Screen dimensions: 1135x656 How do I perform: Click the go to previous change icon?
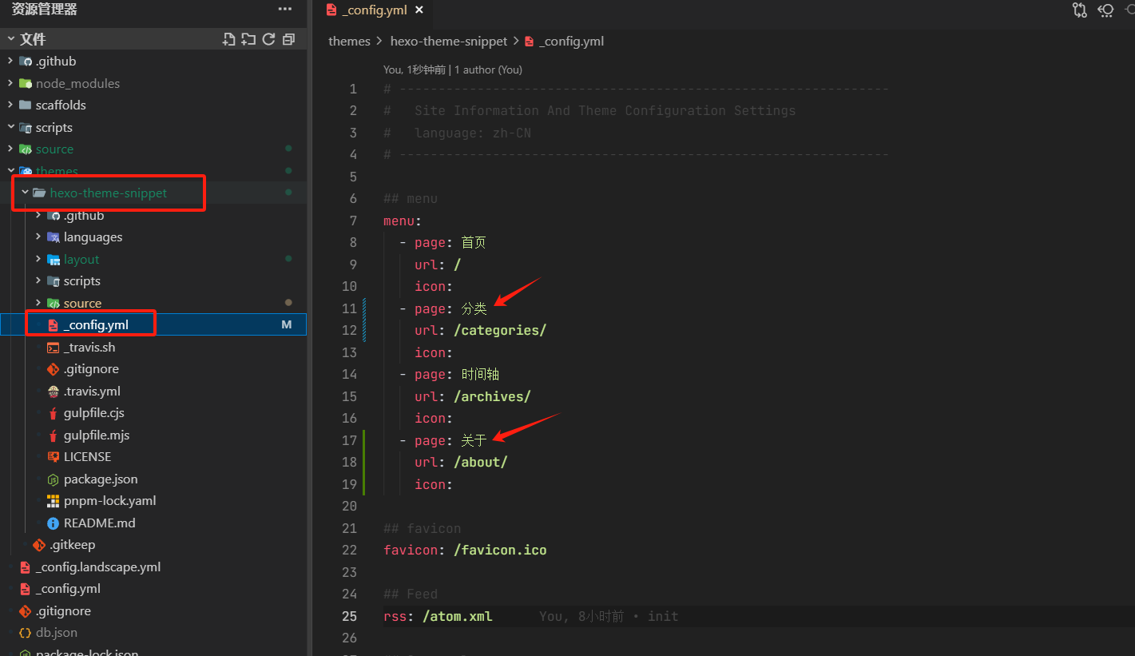[1106, 10]
